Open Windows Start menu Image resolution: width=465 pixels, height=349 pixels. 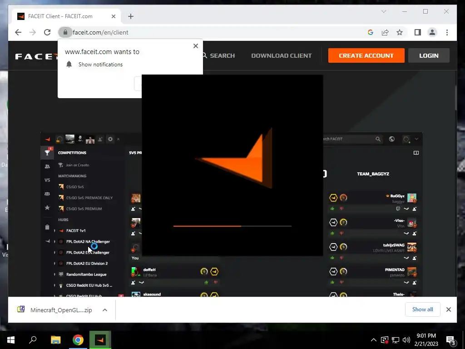(11, 340)
